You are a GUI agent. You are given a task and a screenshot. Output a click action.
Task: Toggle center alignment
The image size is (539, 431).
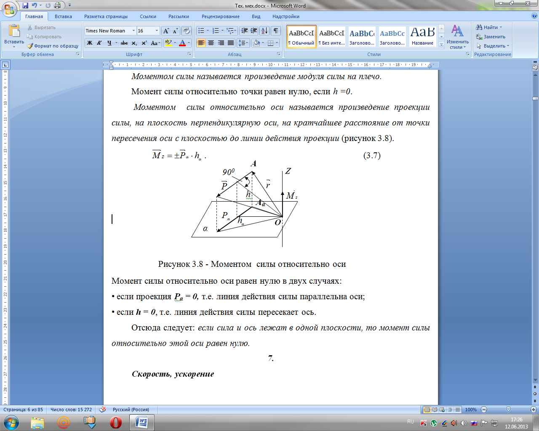pos(211,43)
